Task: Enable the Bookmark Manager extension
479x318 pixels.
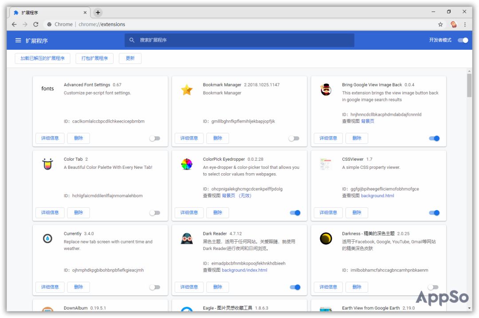Action: [294, 139]
